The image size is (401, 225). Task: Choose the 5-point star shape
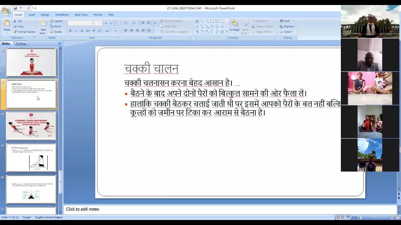coord(222,32)
